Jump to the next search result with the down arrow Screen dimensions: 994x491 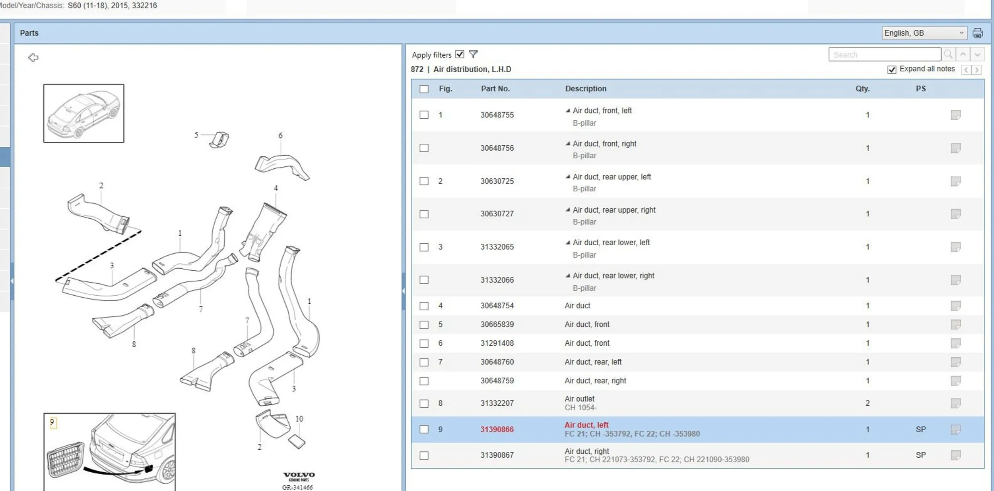(977, 54)
